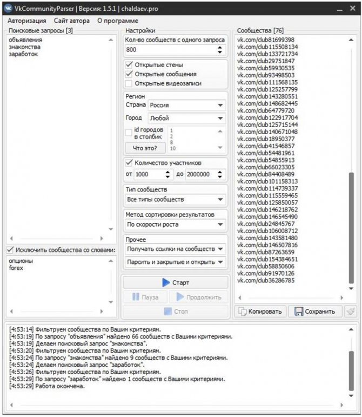Click scroll right arrow of search queries box

(x=102, y=239)
